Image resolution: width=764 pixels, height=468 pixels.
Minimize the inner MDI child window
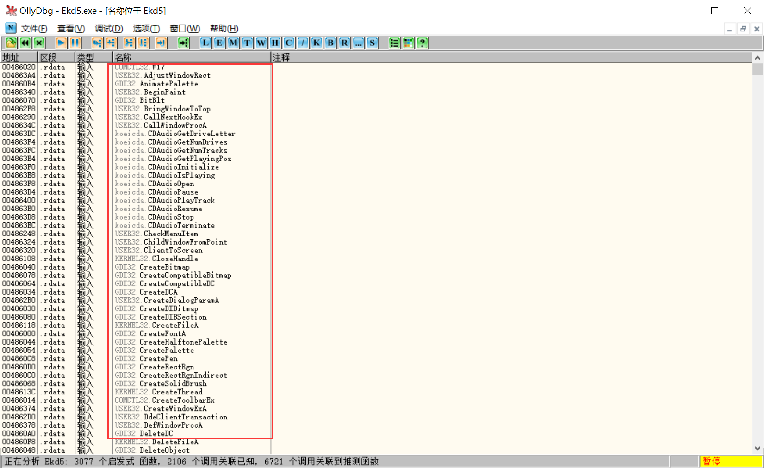[730, 29]
